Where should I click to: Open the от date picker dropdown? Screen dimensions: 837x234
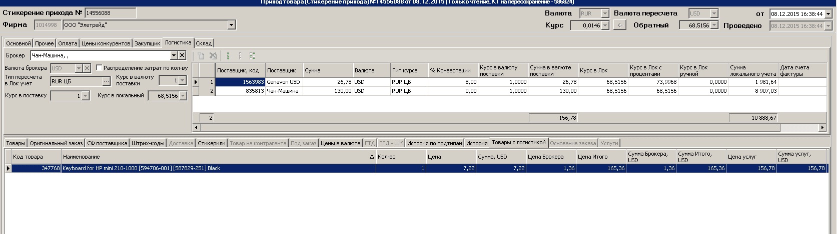(828, 14)
